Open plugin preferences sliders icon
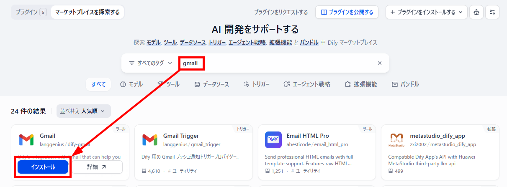 pyautogui.click(x=492, y=12)
